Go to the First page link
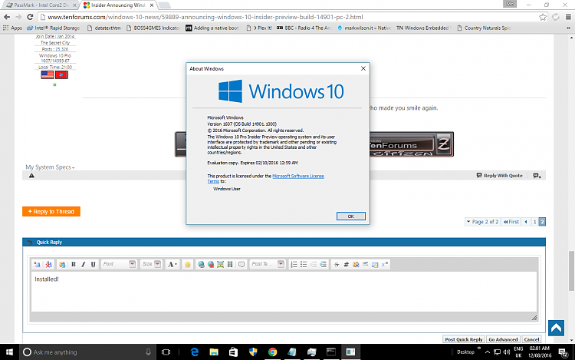575x360 pixels. coord(511,222)
